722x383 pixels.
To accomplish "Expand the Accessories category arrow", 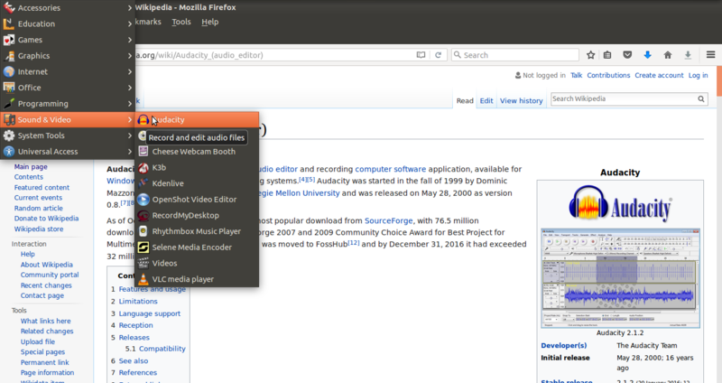I will (130, 8).
